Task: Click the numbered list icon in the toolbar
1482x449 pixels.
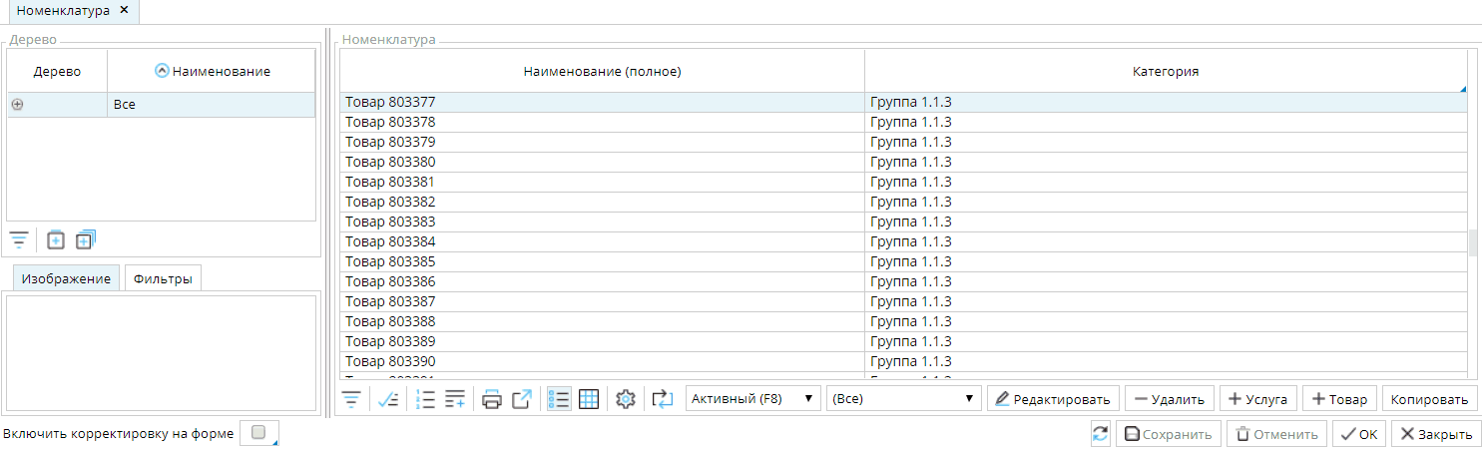Action: tap(426, 399)
